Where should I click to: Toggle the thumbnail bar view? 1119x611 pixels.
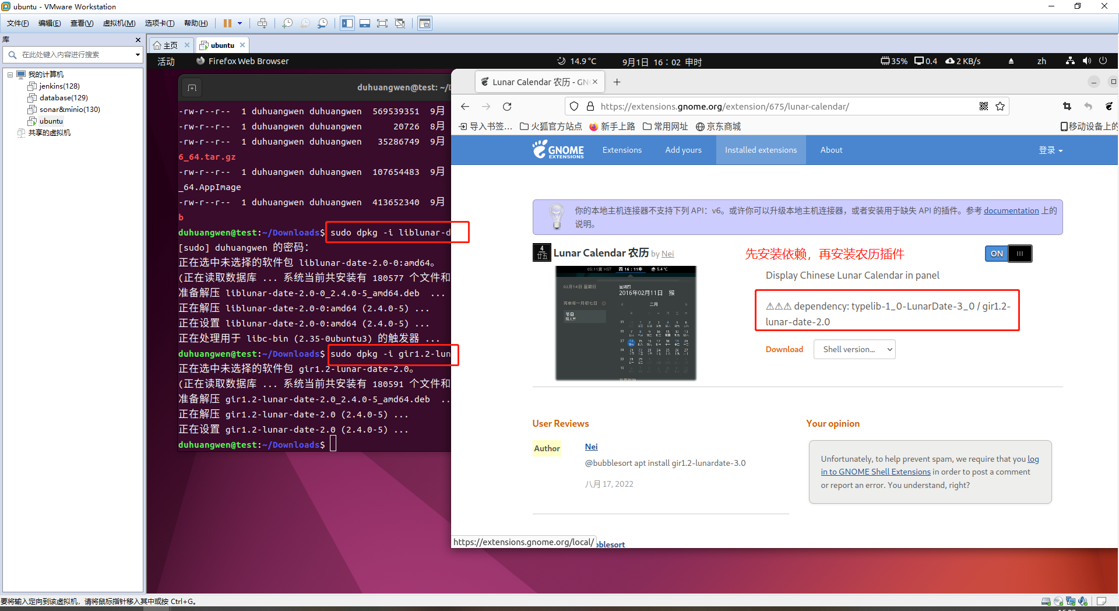(x=365, y=23)
